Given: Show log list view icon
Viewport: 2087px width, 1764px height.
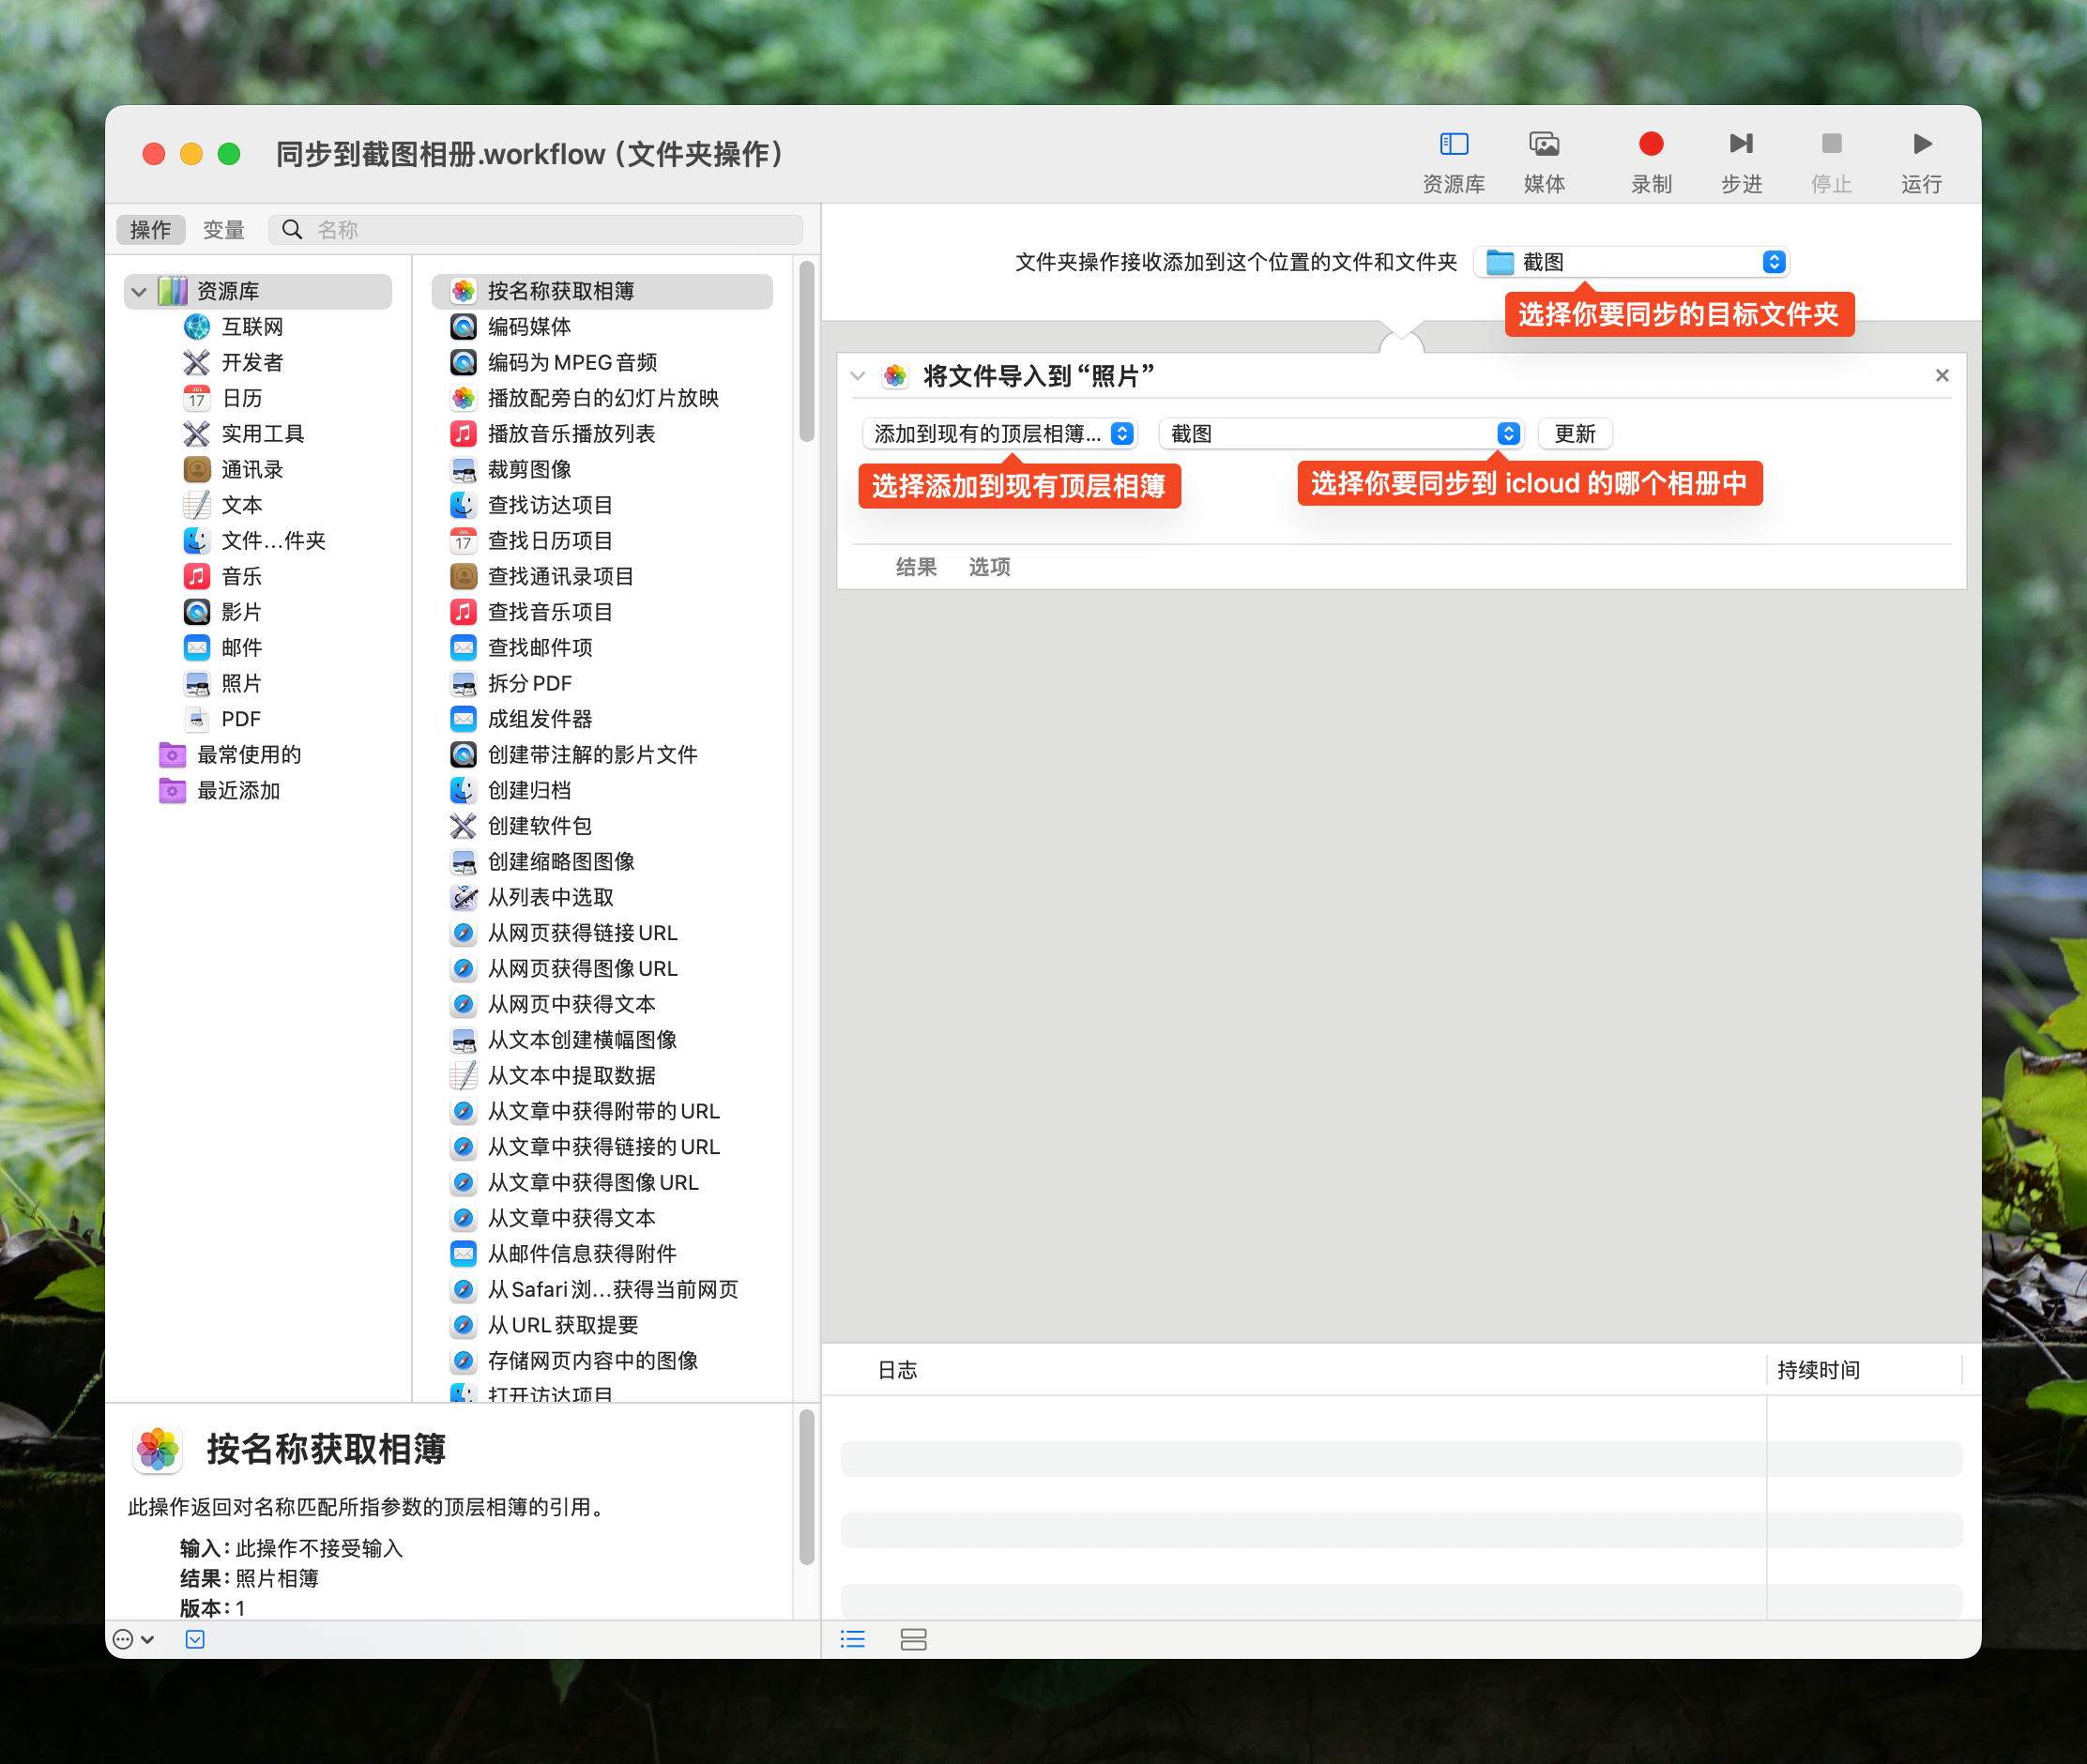Looking at the screenshot, I should [853, 1640].
